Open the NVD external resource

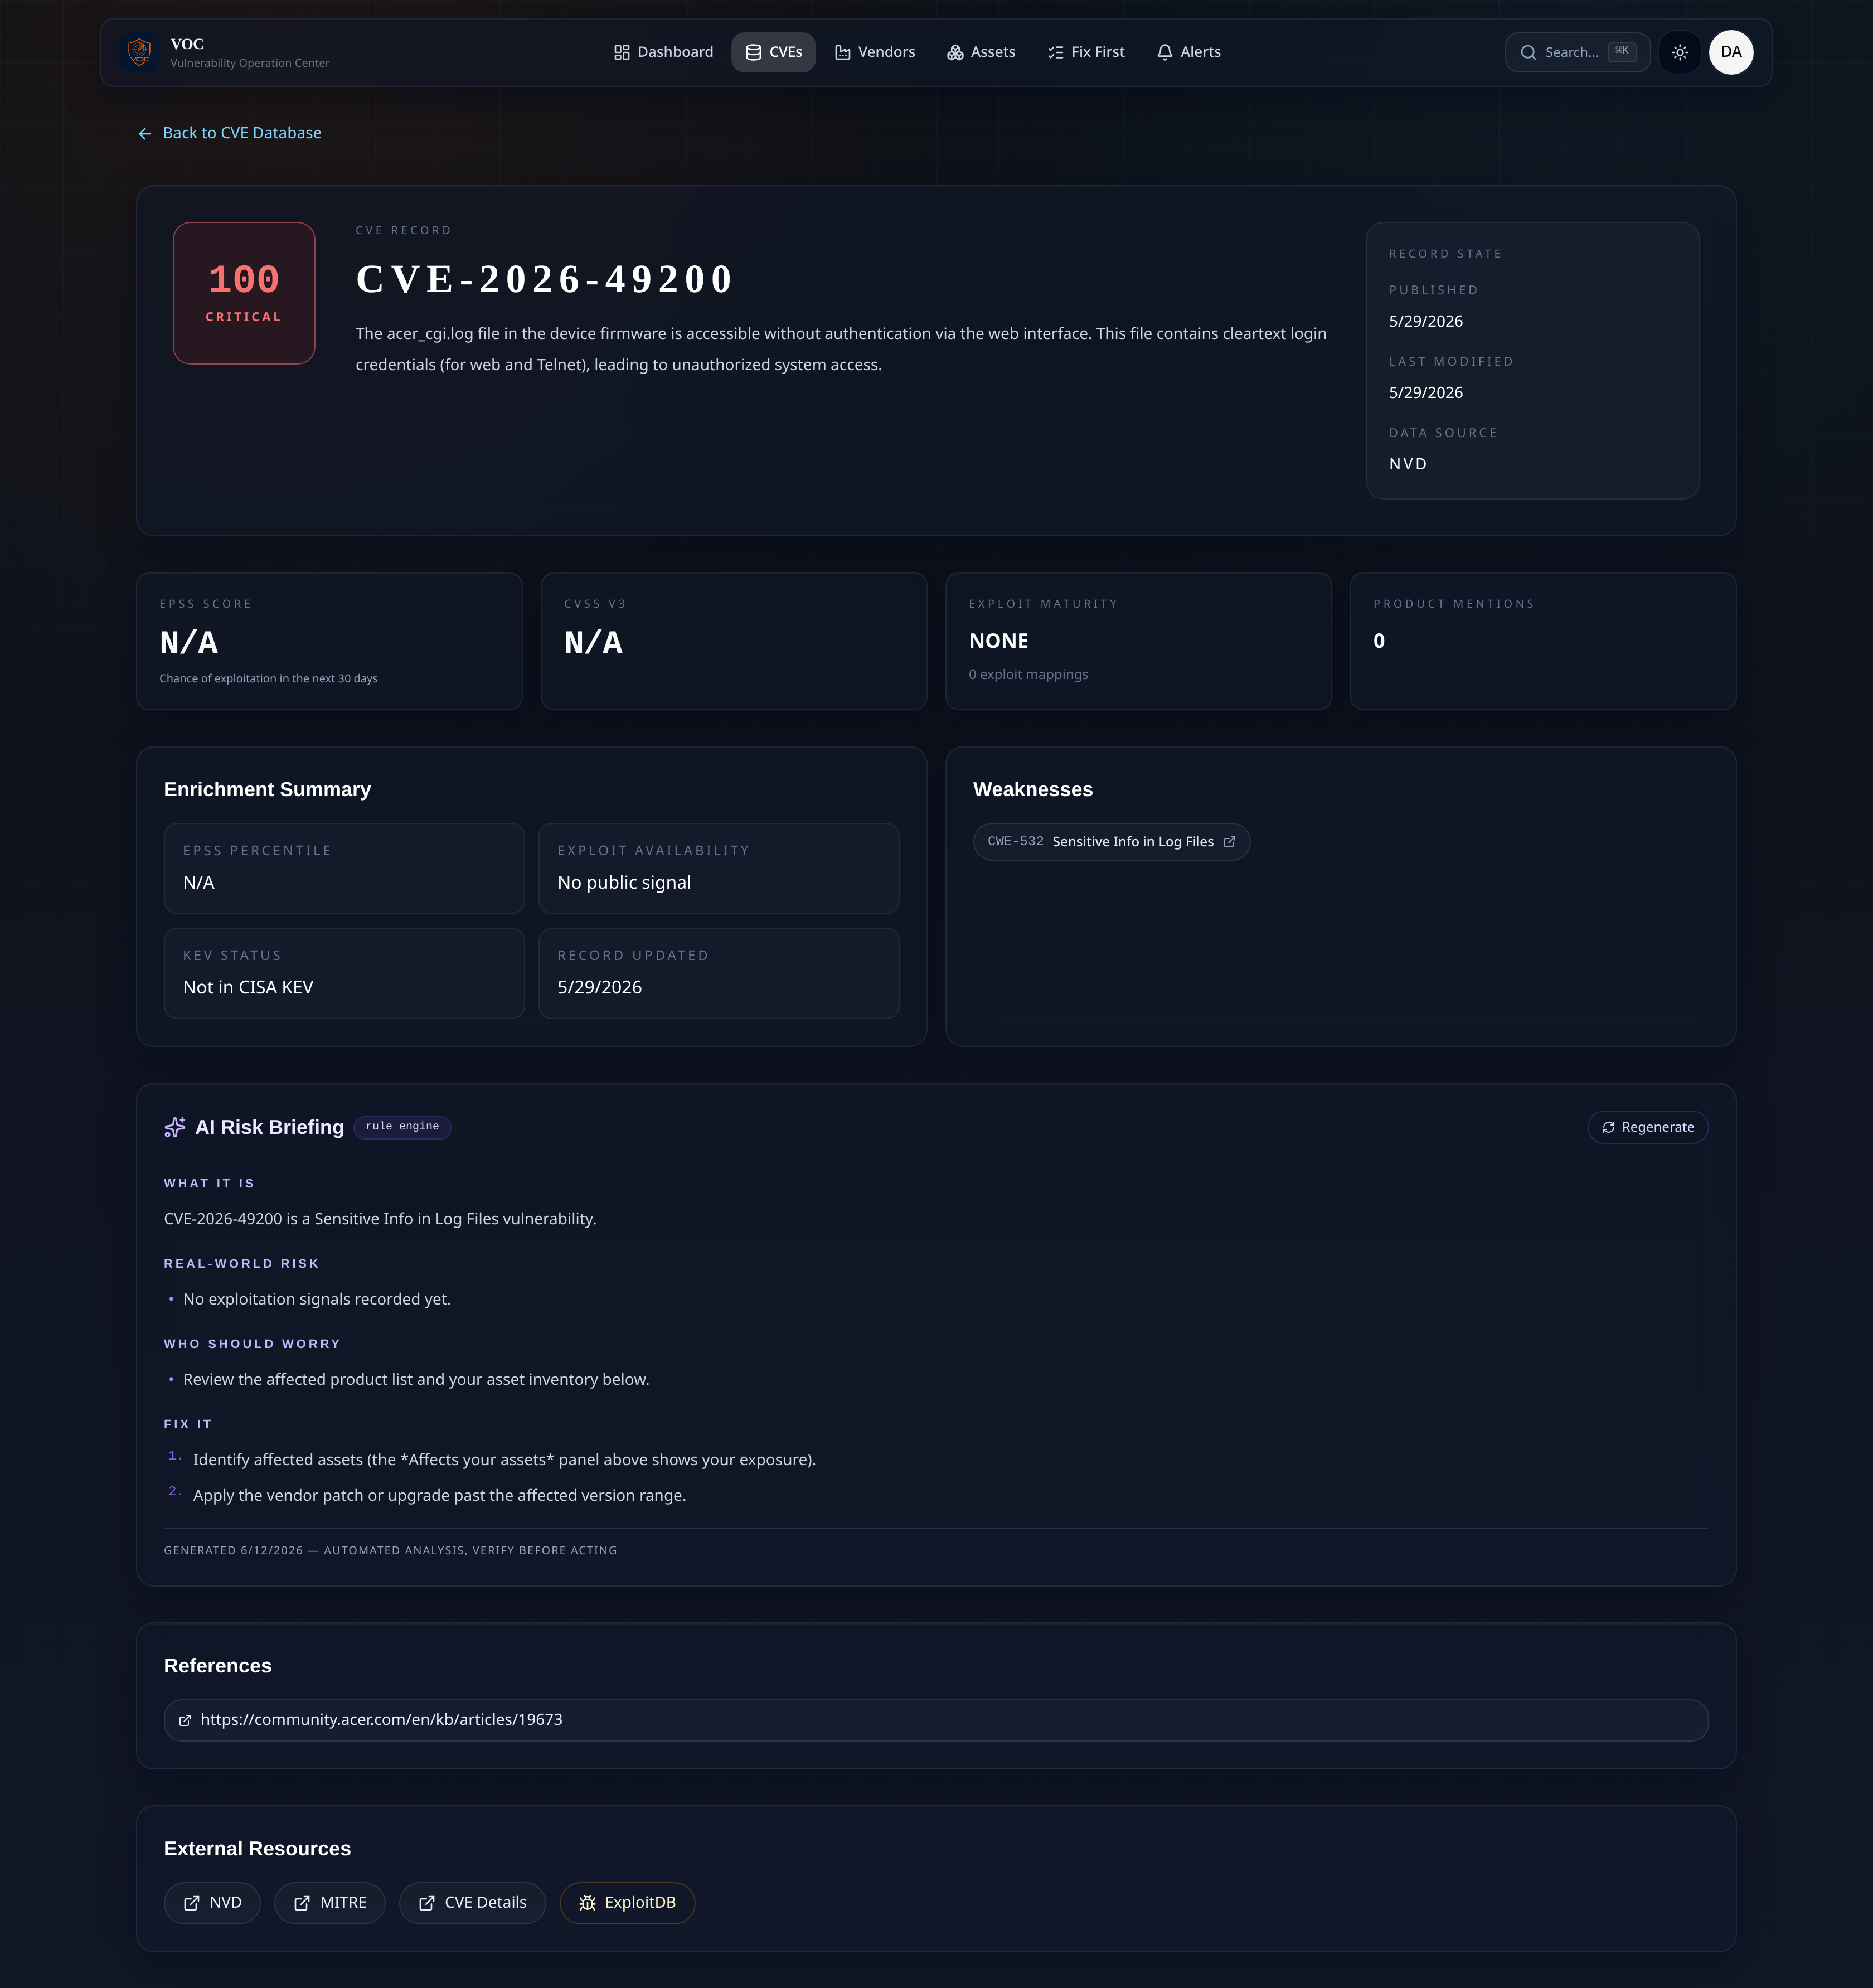click(x=212, y=1903)
